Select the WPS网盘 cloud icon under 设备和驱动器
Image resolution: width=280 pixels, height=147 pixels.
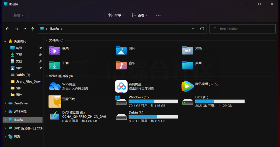55,86
